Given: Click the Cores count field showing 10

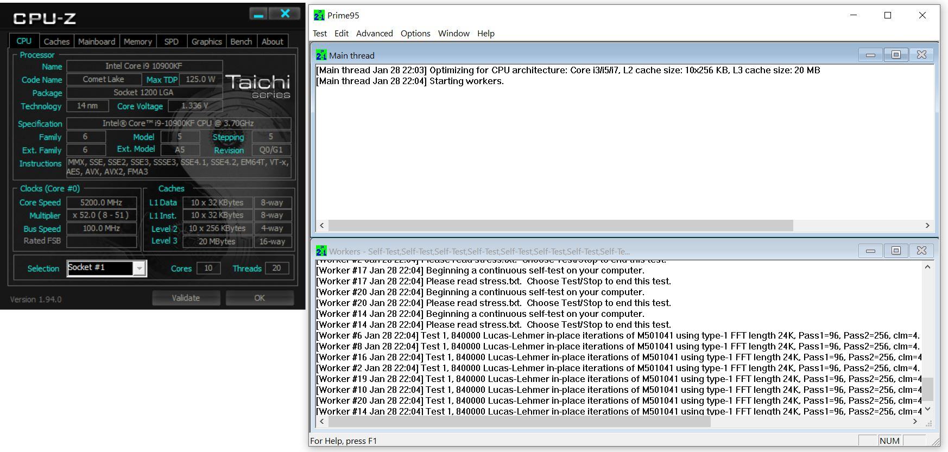Looking at the screenshot, I should point(208,268).
